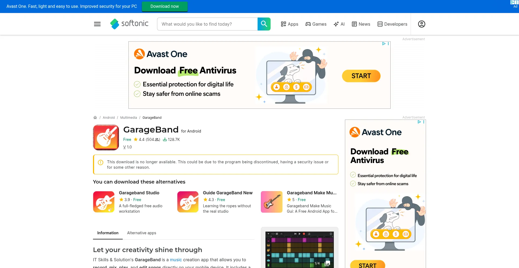This screenshot has width=519, height=268.
Task: Focus the search input field
Action: (x=207, y=24)
